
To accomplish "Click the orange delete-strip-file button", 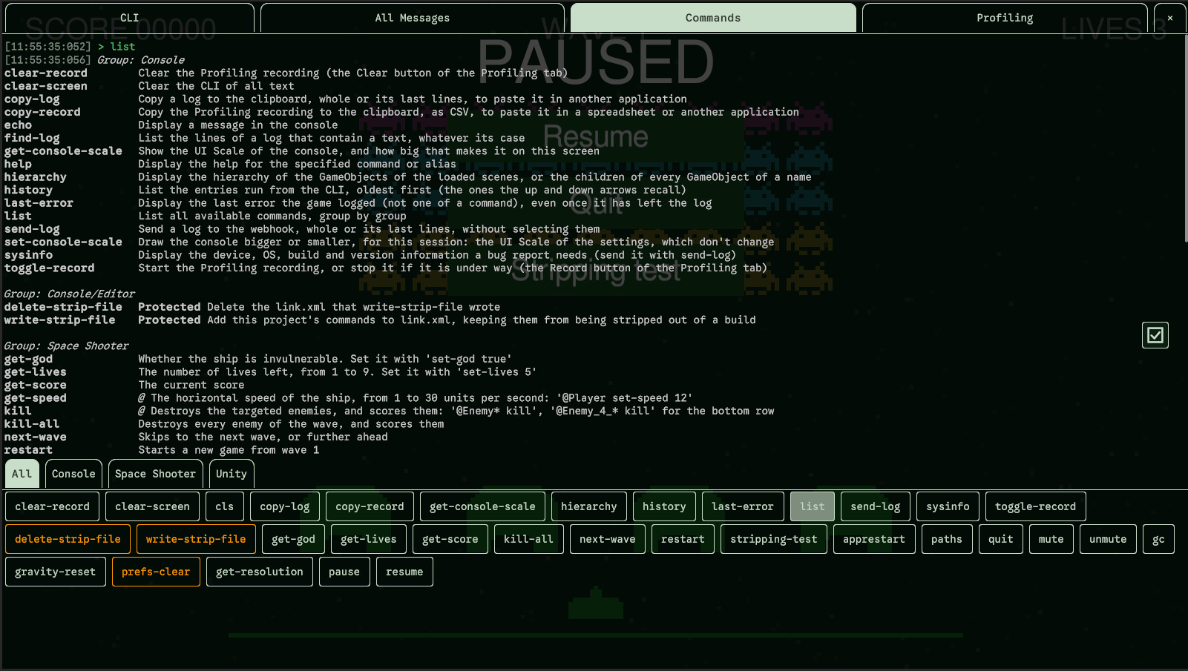I will point(68,539).
